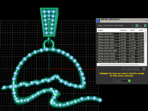
Task: Click the 9.95 DWT cell
Action: pos(134,62)
